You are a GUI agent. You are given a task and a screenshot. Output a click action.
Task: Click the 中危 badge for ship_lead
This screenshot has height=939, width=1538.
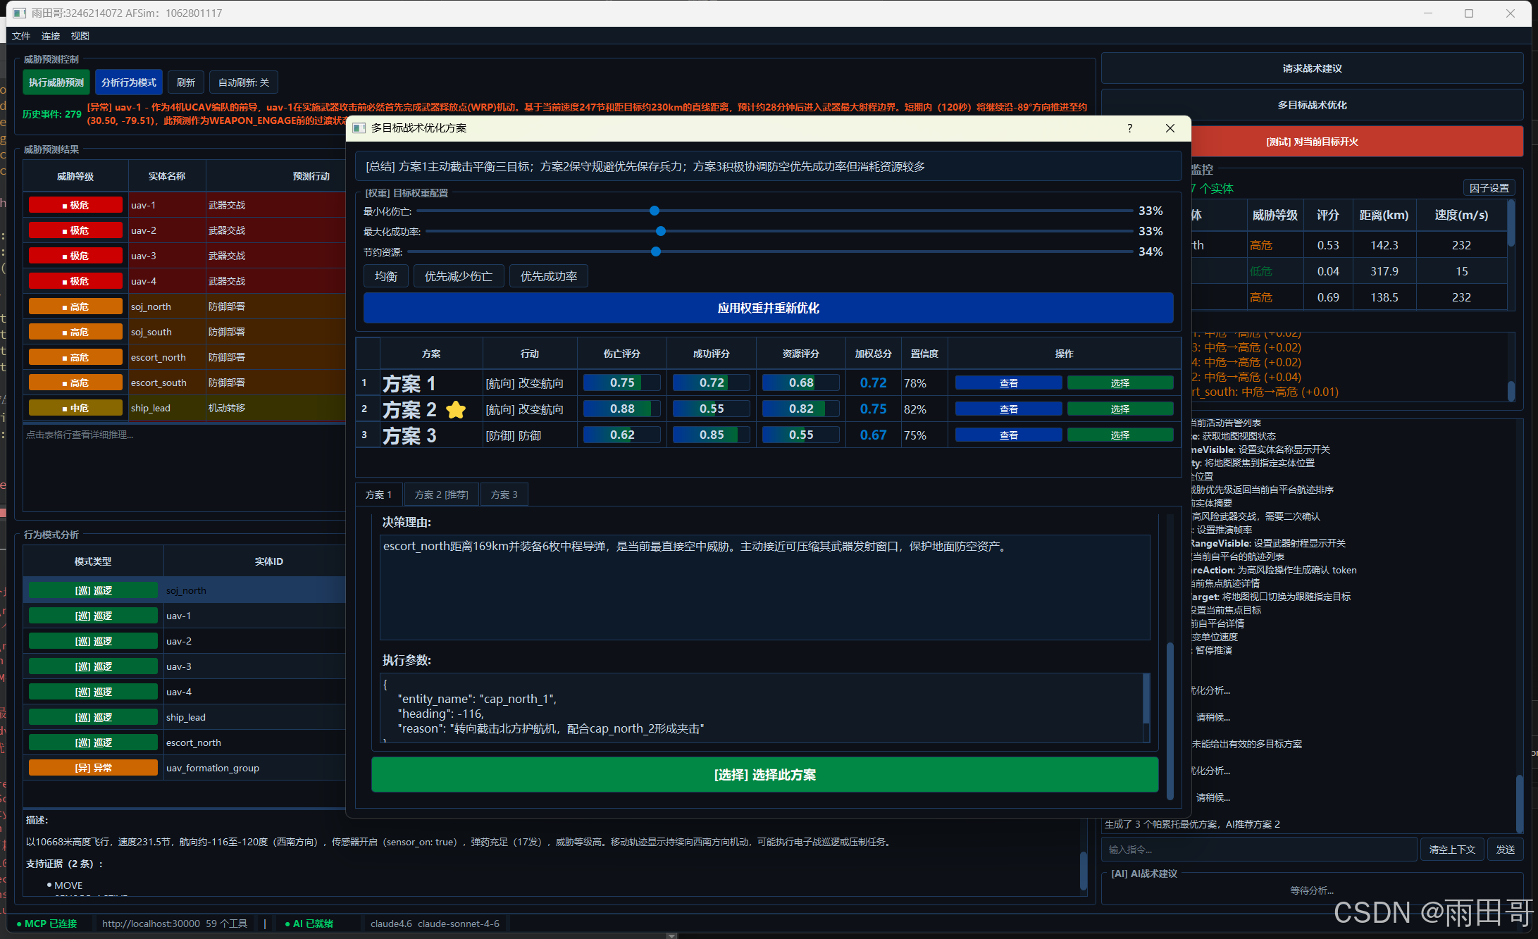click(x=75, y=408)
